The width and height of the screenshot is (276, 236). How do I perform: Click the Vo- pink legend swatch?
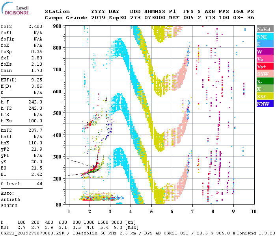click(265, 59)
